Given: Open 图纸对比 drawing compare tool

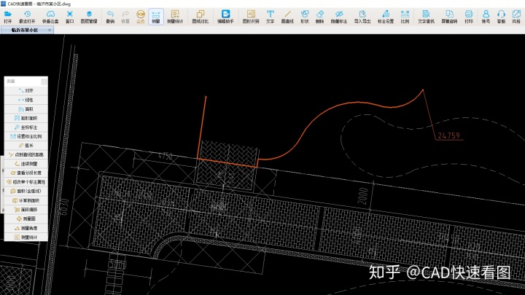Looking at the screenshot, I should (201, 16).
